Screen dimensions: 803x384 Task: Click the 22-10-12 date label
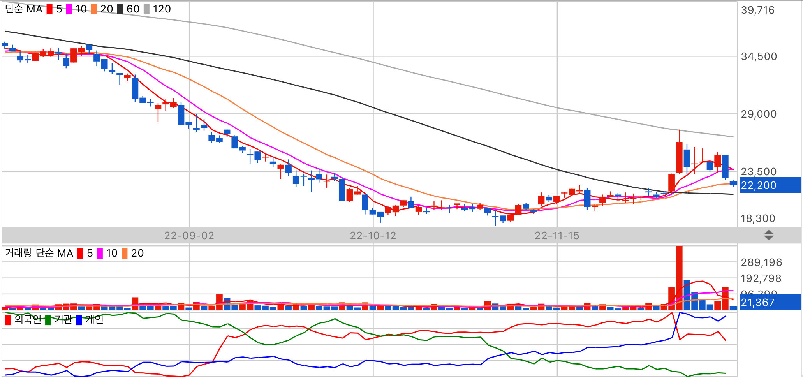click(x=373, y=236)
